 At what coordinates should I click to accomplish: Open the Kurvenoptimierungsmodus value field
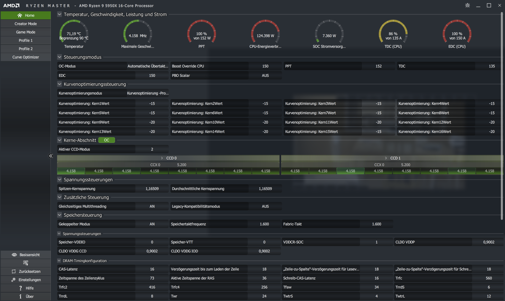point(148,93)
